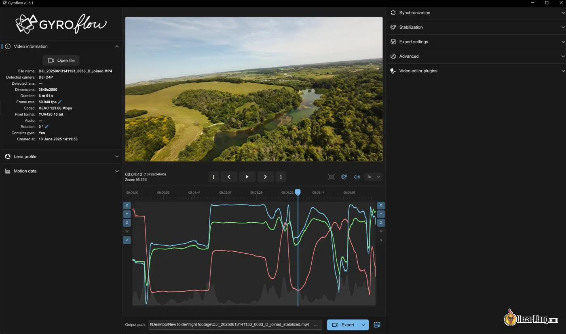Set trim end with ] button
566x334 pixels.
click(x=281, y=177)
